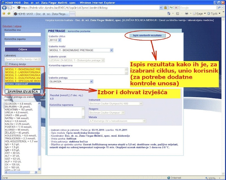This screenshot has width=226, height=180.
Task: Click the Print icon in command bar
Action: [x=186, y=14]
